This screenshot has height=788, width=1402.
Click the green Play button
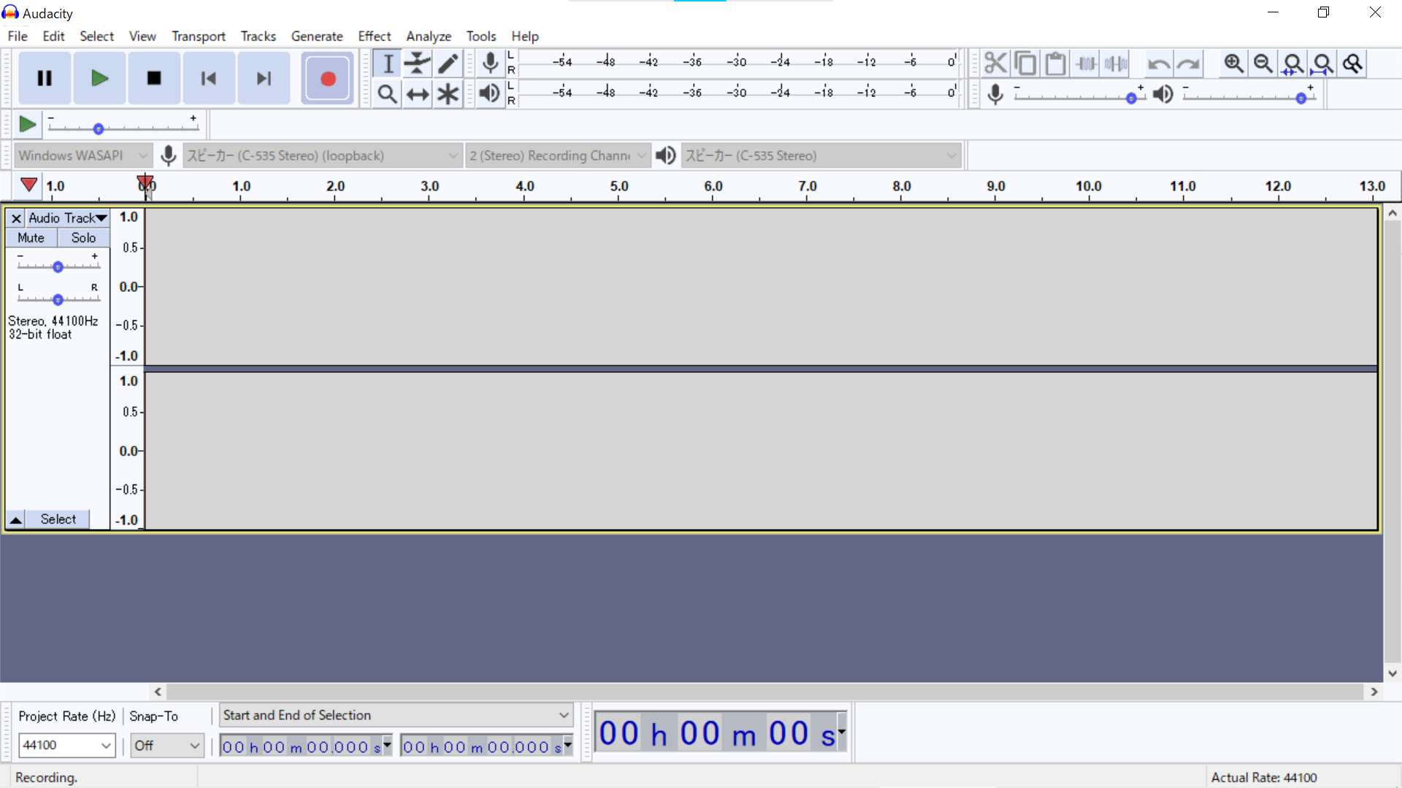tap(99, 78)
